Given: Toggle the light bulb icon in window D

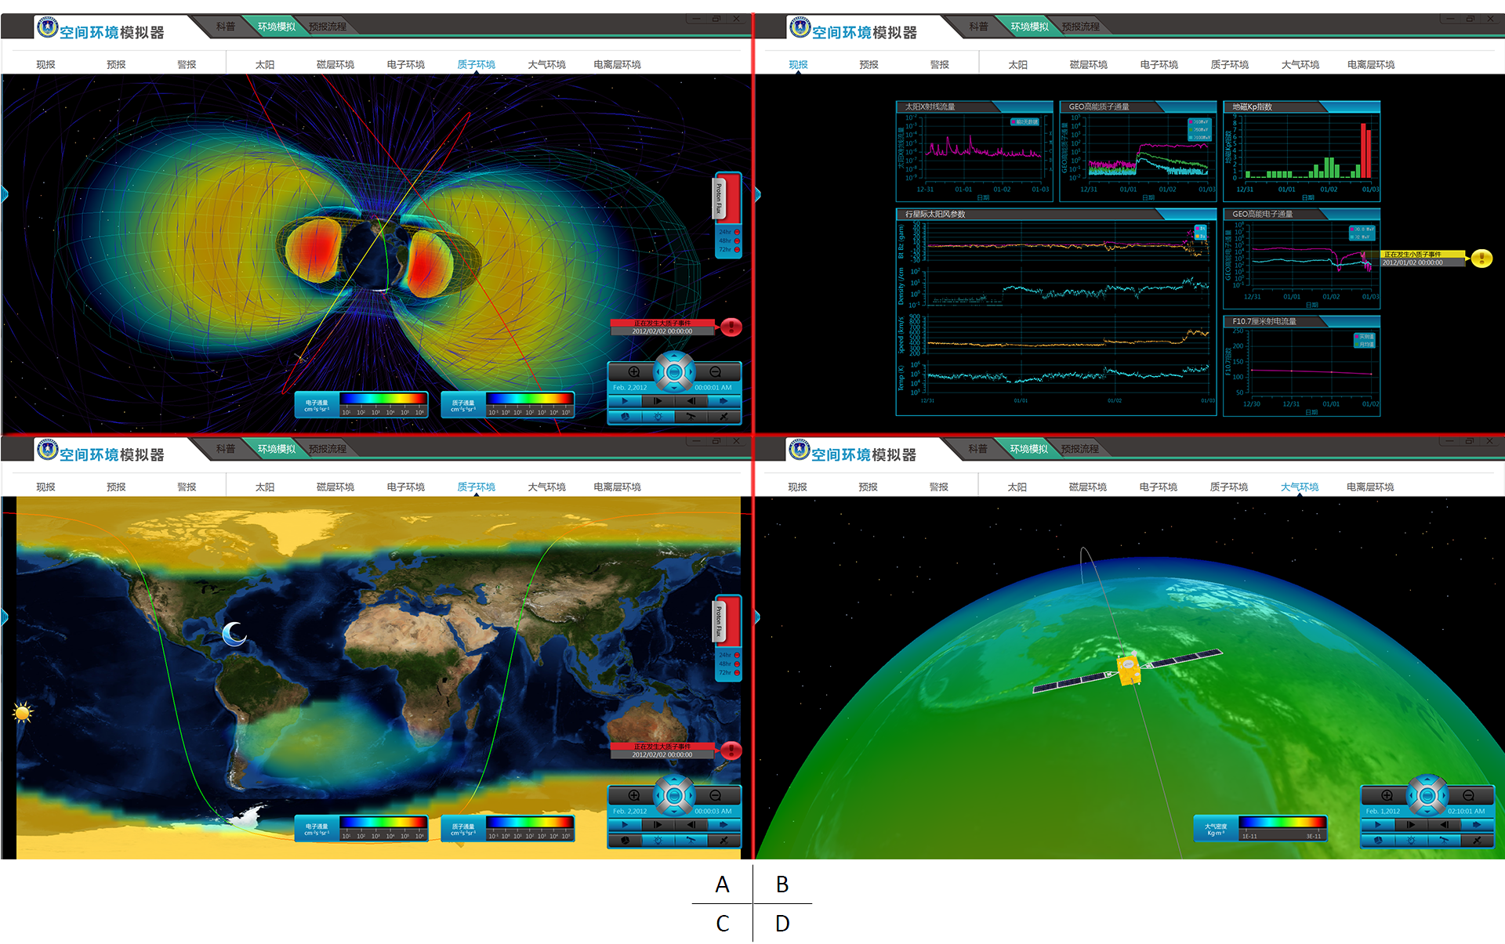Looking at the screenshot, I should click(1411, 841).
